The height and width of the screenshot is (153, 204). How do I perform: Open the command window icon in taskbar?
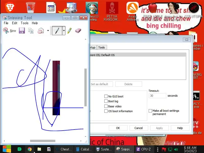click(49, 149)
